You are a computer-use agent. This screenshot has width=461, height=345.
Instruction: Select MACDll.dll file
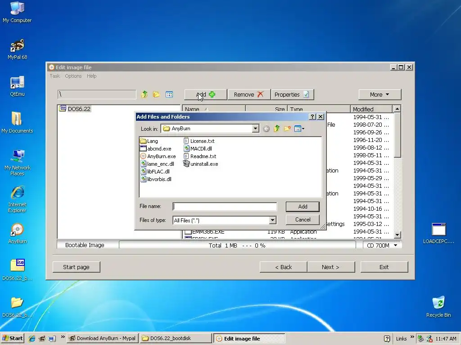point(198,149)
